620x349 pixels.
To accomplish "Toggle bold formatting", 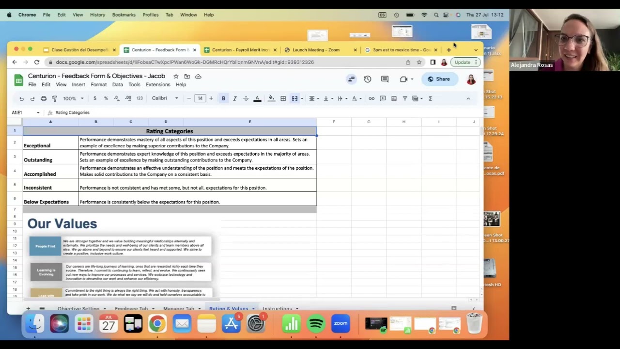I will 223,98.
